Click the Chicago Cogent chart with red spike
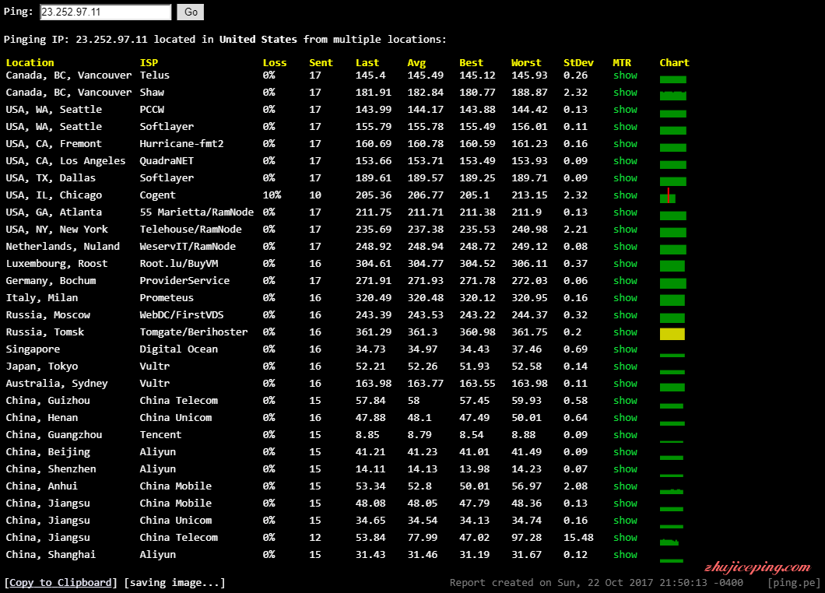Viewport: 825px width, 593px height. coord(668,196)
